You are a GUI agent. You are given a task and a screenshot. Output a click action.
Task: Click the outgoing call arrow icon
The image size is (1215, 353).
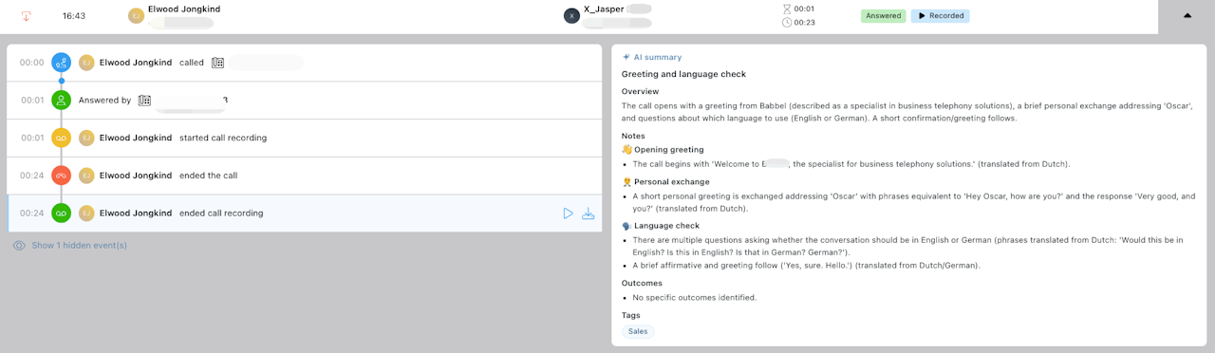coord(26,15)
